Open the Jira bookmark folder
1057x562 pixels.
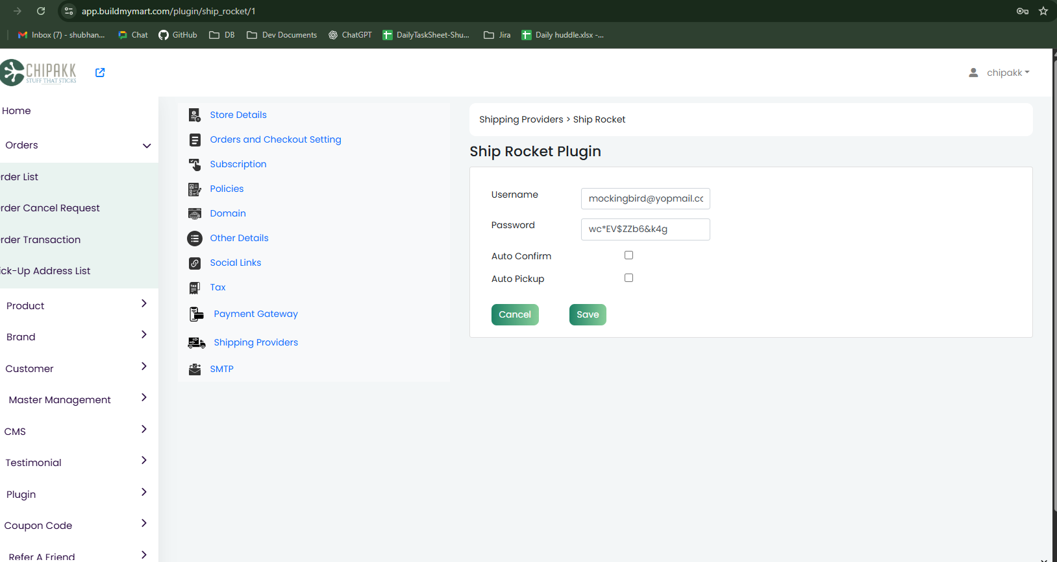(497, 35)
